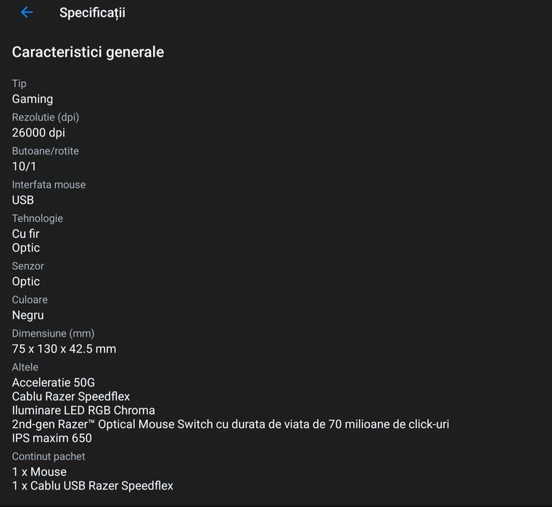Select the Iluminare LED RGB Chroma line

83,410
